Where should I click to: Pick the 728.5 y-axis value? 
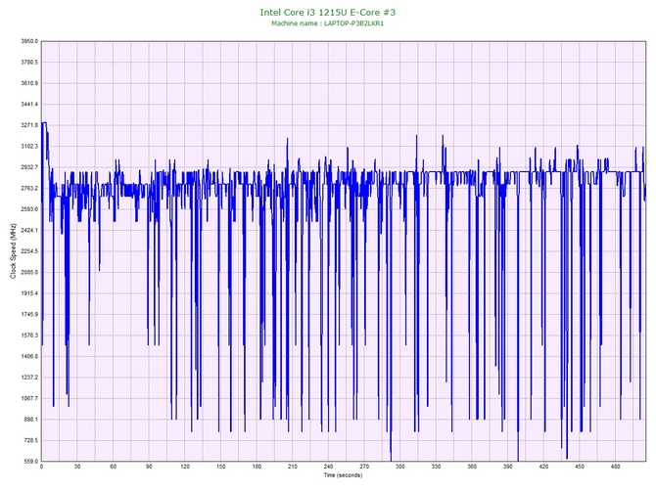point(30,440)
